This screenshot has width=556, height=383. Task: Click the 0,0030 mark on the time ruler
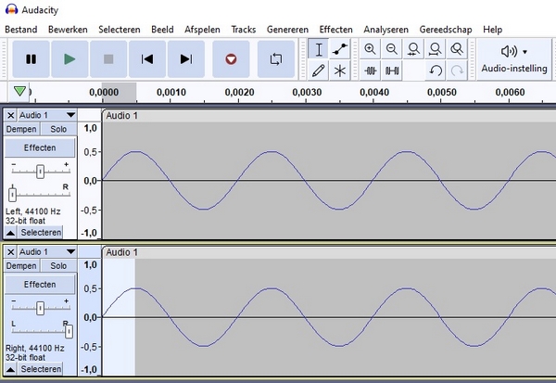[307, 93]
